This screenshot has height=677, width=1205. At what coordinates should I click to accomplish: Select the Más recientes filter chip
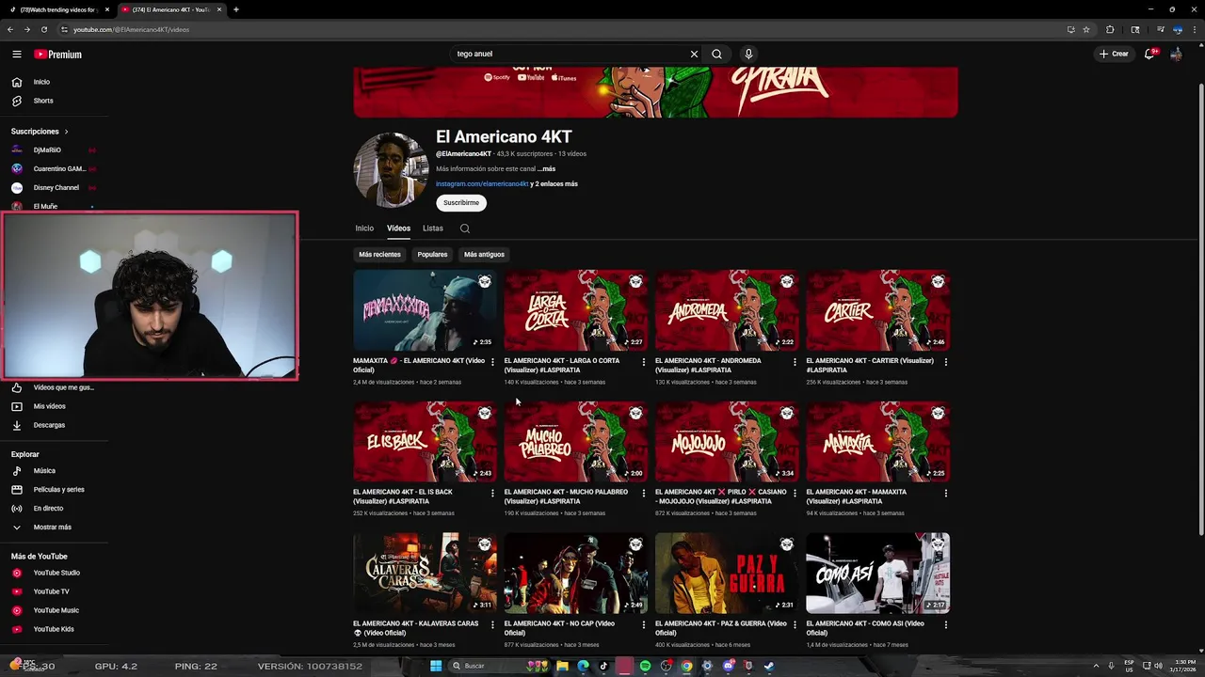click(x=379, y=255)
